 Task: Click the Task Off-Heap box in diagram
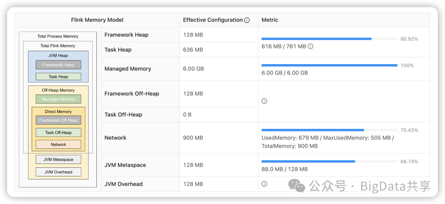click(59, 132)
